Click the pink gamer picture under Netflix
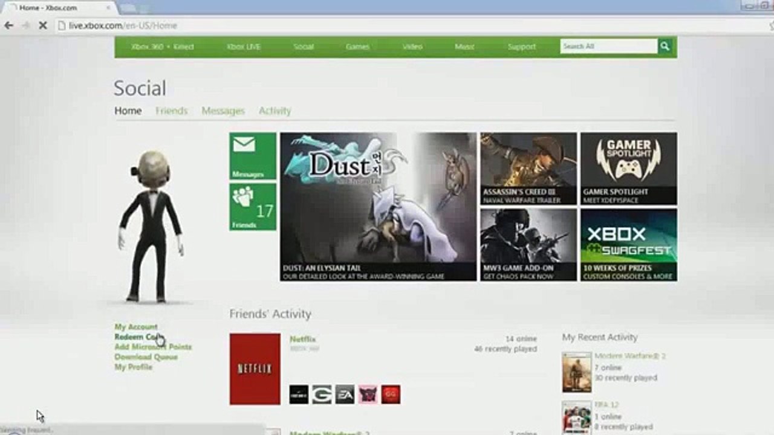 tap(368, 395)
